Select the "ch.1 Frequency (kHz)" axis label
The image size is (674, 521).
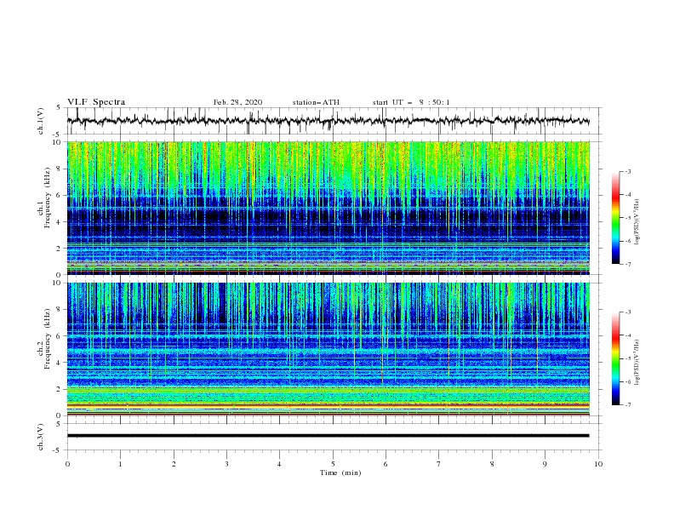(45, 198)
